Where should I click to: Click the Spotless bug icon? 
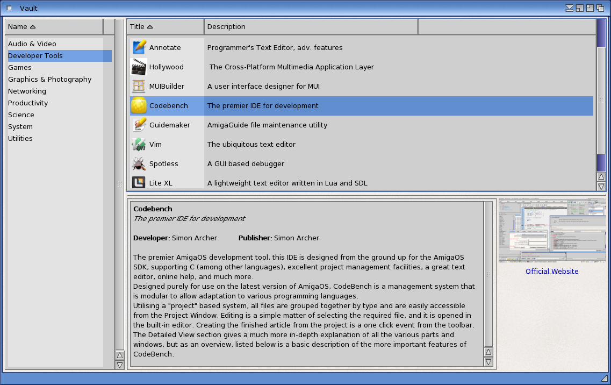[x=139, y=163]
